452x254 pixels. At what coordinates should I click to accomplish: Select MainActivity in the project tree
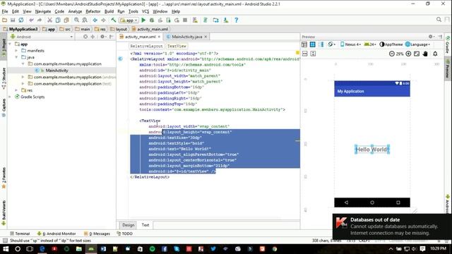[x=56, y=71]
